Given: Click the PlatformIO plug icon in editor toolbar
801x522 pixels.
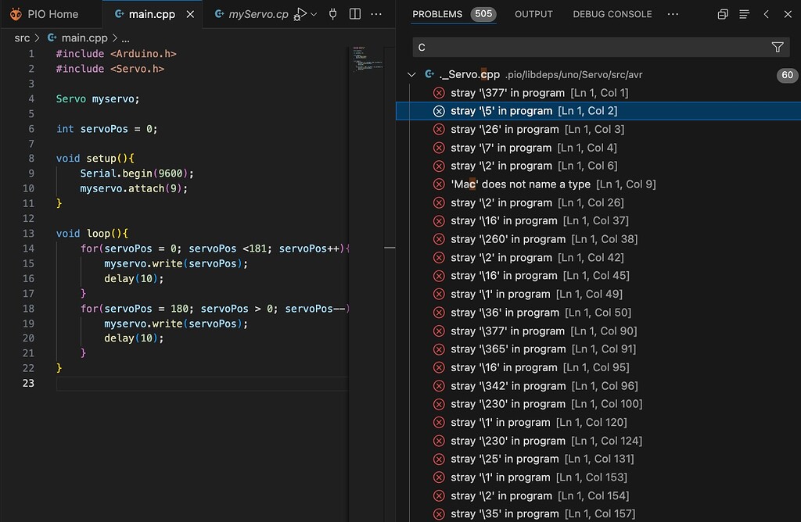Looking at the screenshot, I should [x=333, y=14].
